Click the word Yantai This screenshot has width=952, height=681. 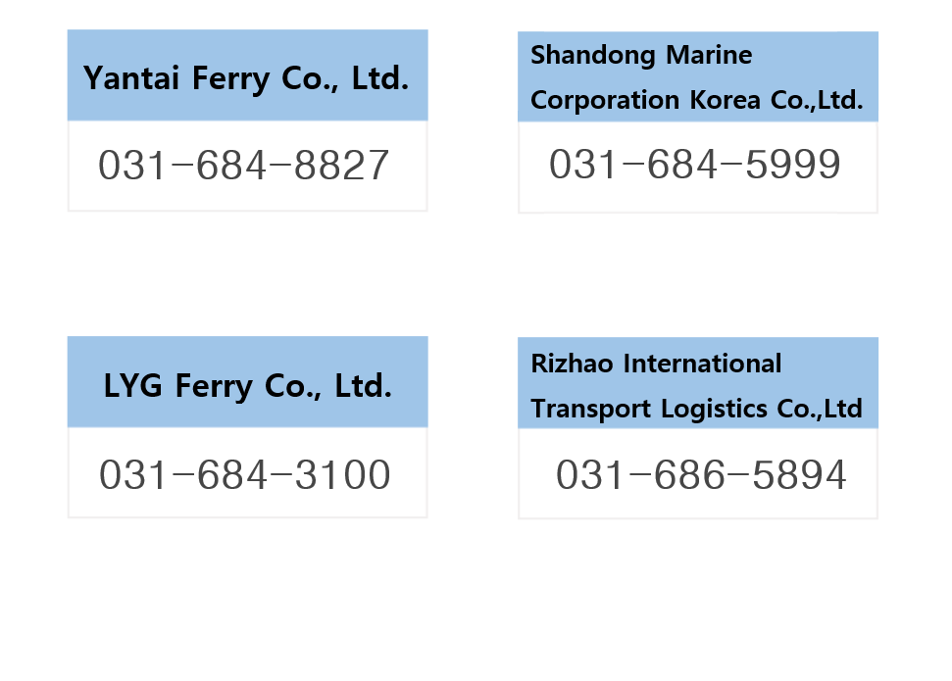point(131,77)
